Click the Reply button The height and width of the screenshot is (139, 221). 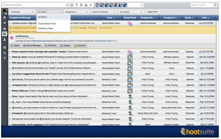click(x=15, y=45)
